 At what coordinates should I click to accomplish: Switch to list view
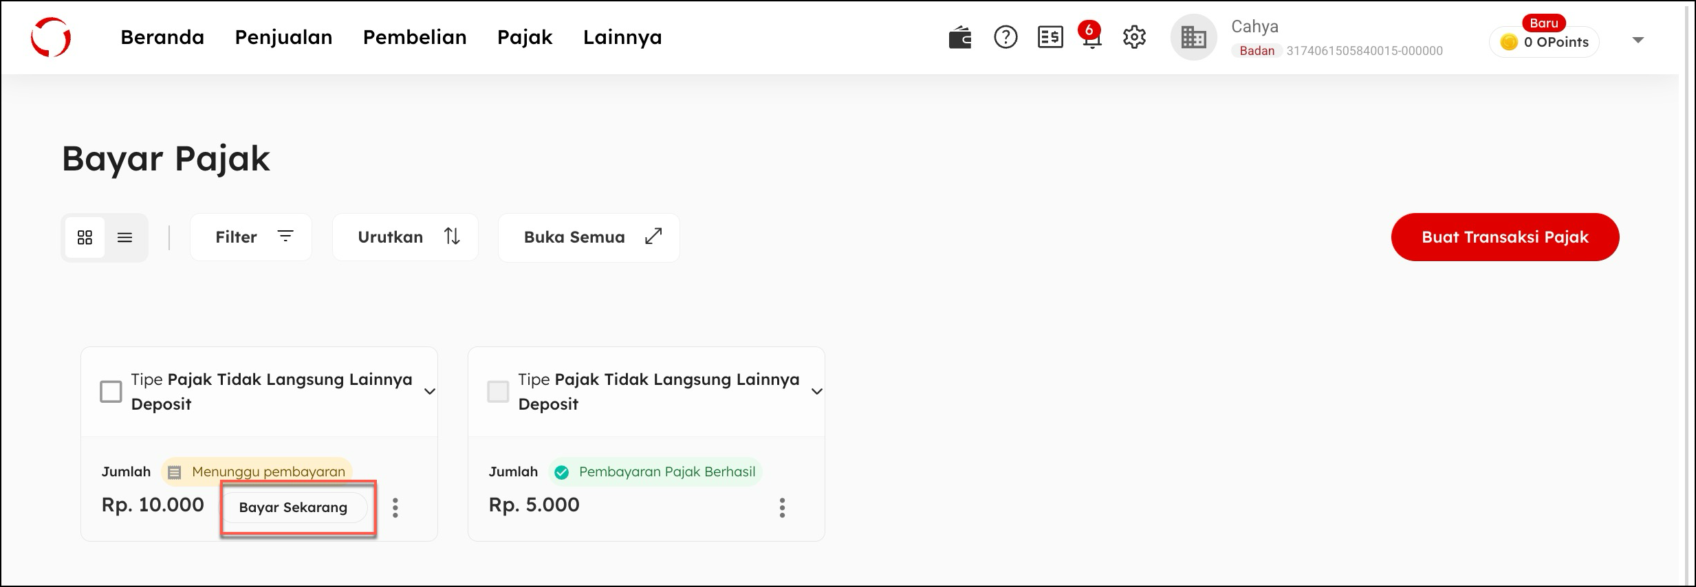(124, 238)
